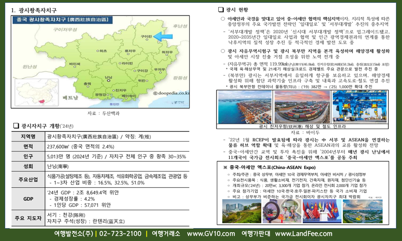Click 허저우 city label on the map
Image resolution: width=402 pixels, height=241 pixels.
(167, 53)
